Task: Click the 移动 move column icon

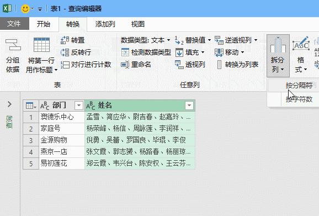Action: (x=219, y=52)
